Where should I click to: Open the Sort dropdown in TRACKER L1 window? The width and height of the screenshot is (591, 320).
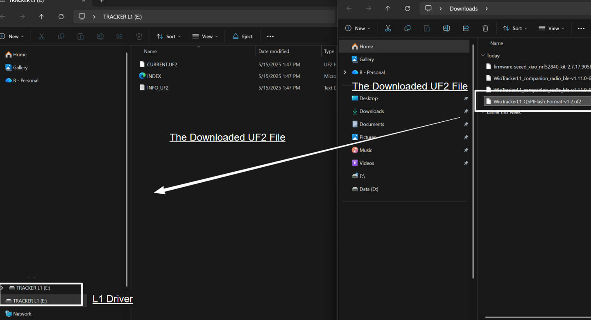(x=168, y=36)
